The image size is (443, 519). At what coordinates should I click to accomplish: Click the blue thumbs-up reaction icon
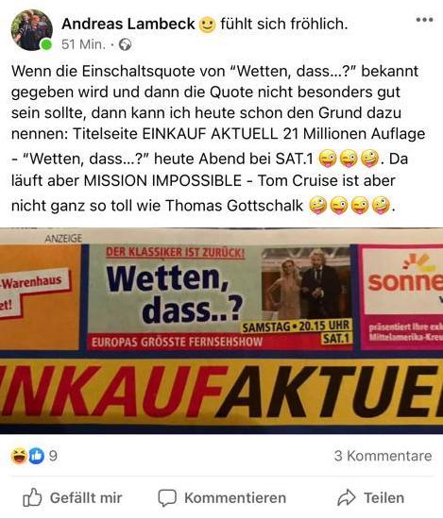click(x=37, y=456)
